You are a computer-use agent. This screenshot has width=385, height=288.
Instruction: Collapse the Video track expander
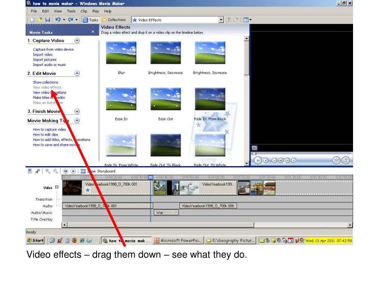(x=57, y=187)
